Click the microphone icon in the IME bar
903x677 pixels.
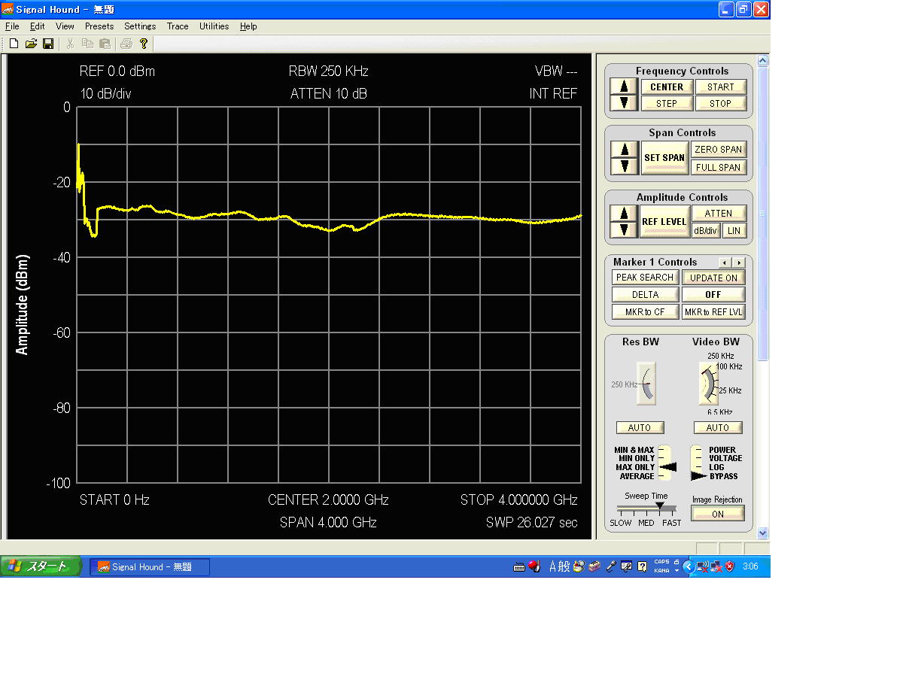click(613, 566)
